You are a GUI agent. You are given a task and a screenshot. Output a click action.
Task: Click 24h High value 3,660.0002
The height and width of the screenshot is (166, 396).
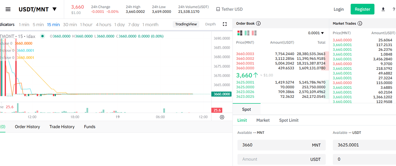[135, 12]
